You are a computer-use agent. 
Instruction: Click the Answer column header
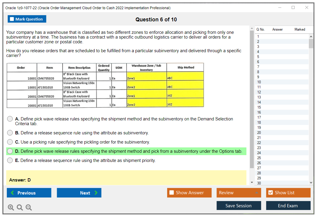(x=277, y=29)
